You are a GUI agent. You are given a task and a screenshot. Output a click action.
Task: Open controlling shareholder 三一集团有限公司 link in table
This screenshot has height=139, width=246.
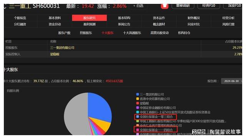62,48
